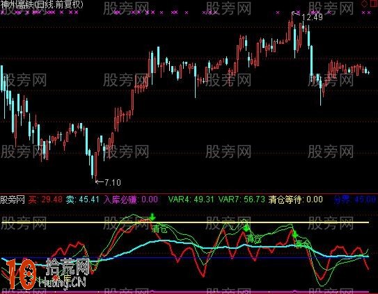Click the first green 清仓 arrow marker
This screenshot has height=294, width=378.
point(152,217)
